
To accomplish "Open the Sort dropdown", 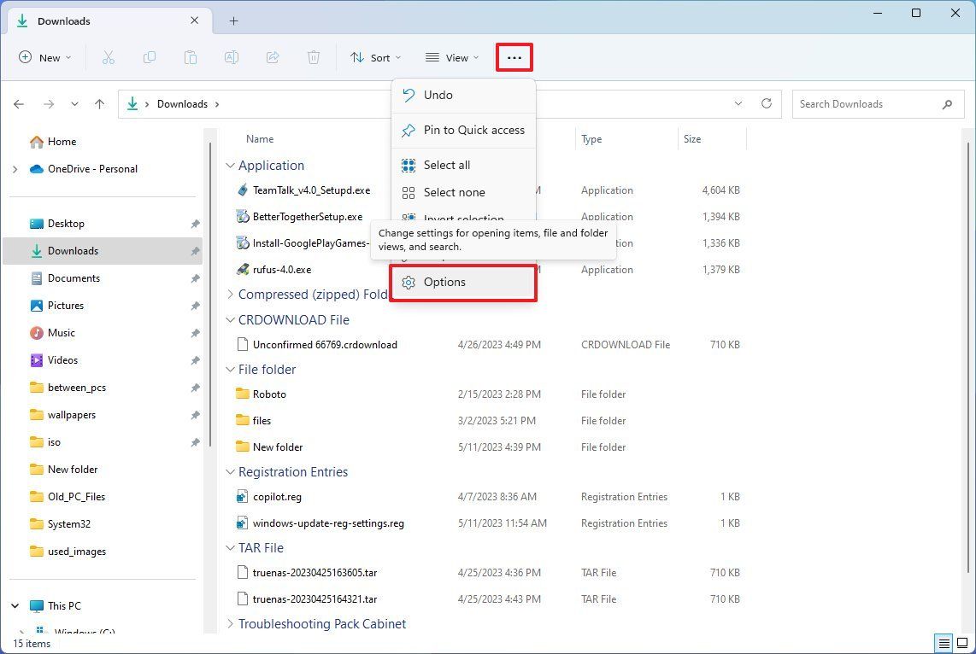I will [x=376, y=57].
